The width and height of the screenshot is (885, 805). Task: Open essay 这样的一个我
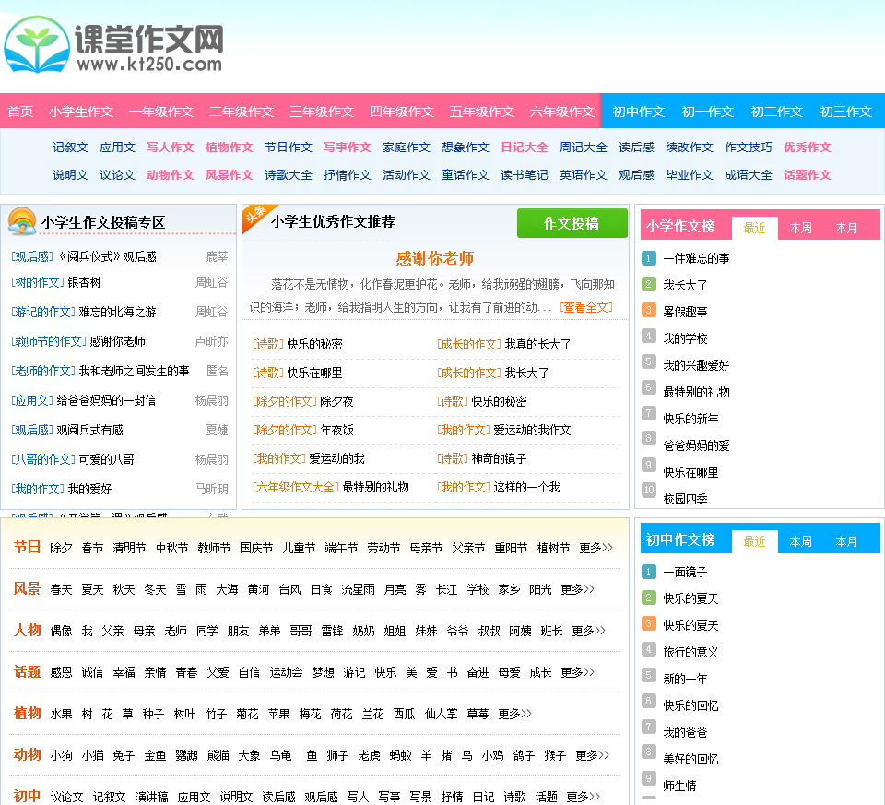click(x=526, y=487)
